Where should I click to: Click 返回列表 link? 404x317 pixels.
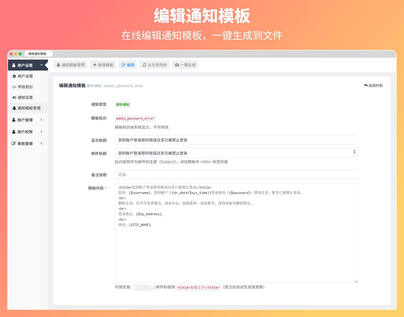373,86
